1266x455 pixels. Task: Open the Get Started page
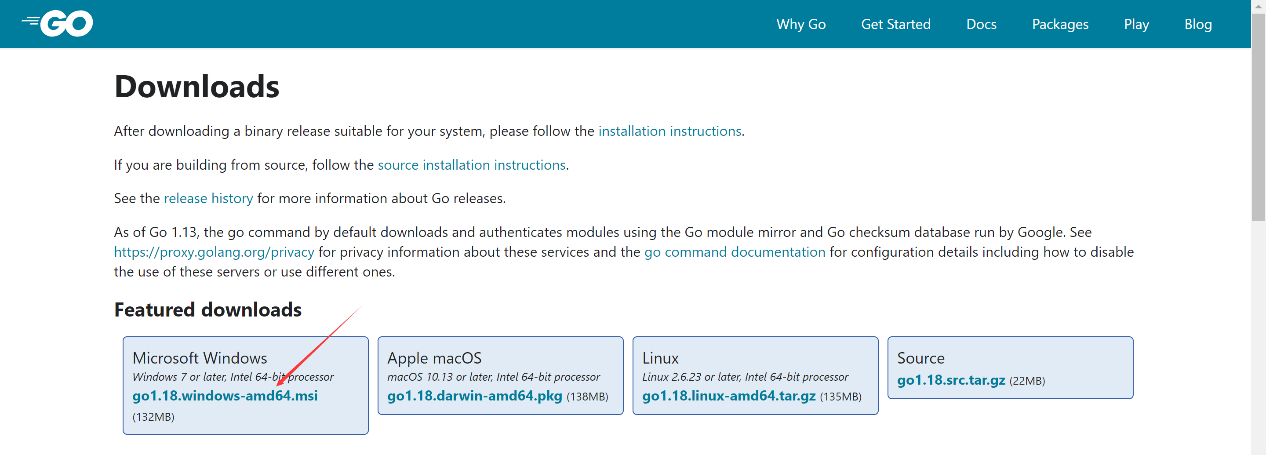point(895,24)
